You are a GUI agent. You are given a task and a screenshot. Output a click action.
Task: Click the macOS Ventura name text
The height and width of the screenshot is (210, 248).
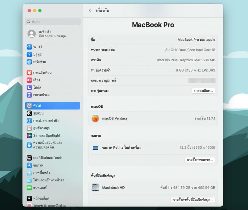(114, 119)
